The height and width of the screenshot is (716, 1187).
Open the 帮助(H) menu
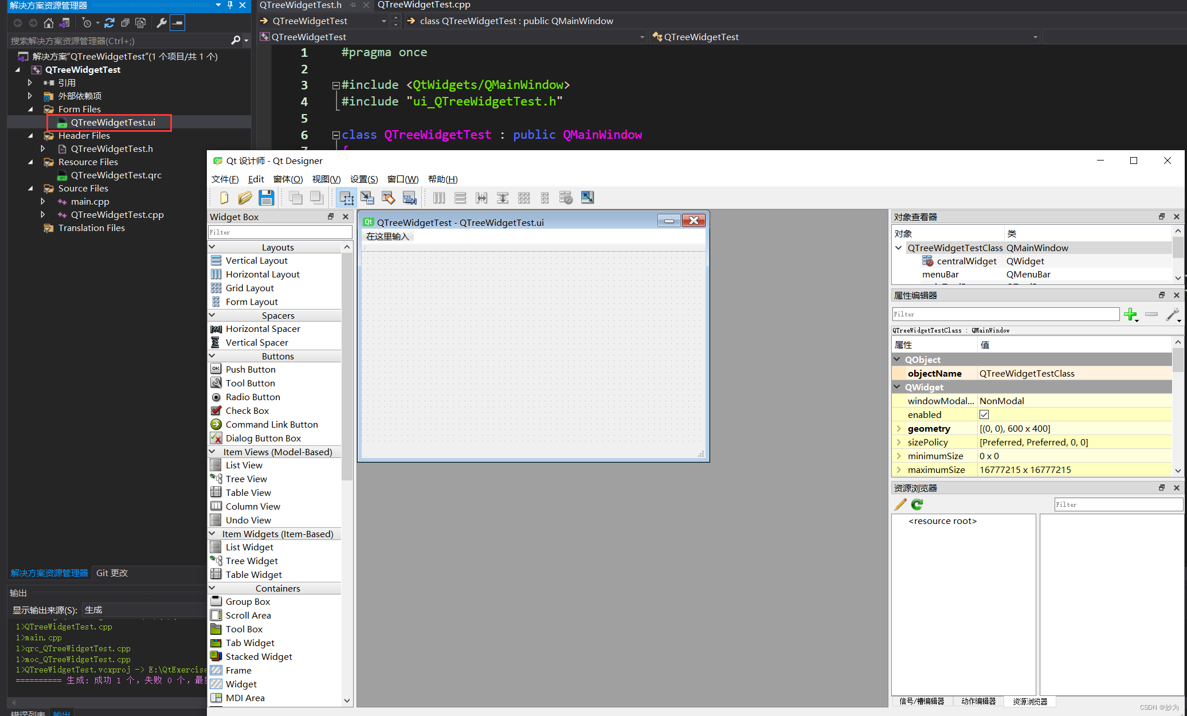point(442,179)
